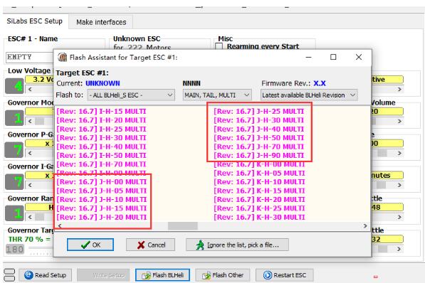Select firmware 'J-H-70 MULTI'
The image size is (425, 283).
coord(259,146)
